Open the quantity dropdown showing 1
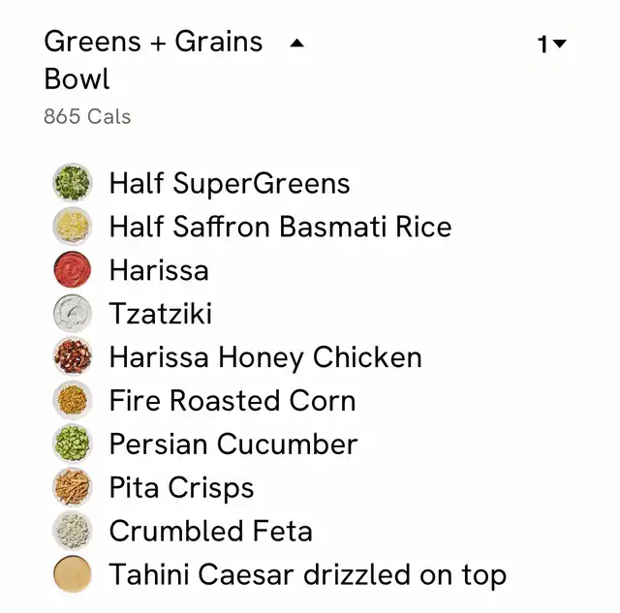This screenshot has width=620, height=613. point(552,44)
